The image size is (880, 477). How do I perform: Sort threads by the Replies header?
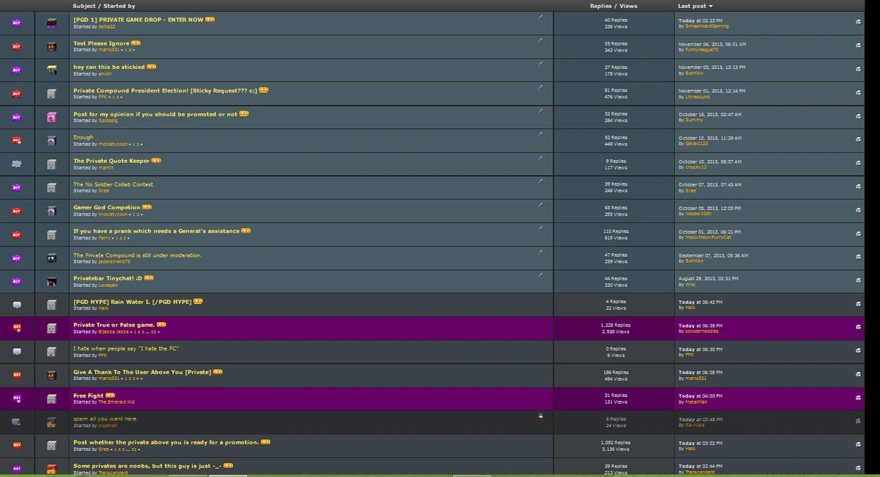pyautogui.click(x=601, y=6)
